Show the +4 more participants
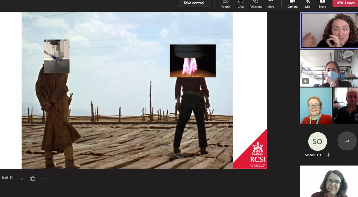Image resolution: width=358 pixels, height=197 pixels. pos(347,141)
